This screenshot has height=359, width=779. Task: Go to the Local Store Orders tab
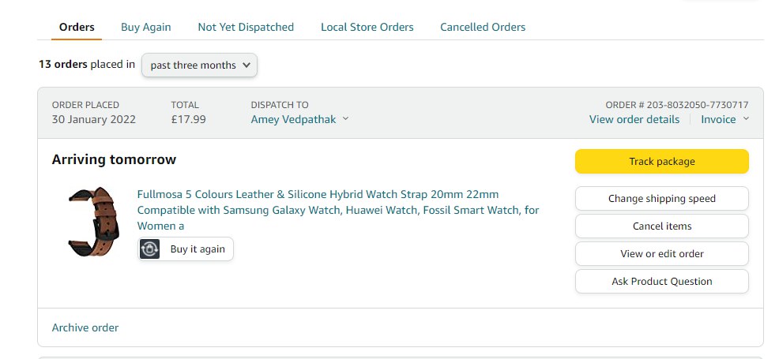pos(367,27)
